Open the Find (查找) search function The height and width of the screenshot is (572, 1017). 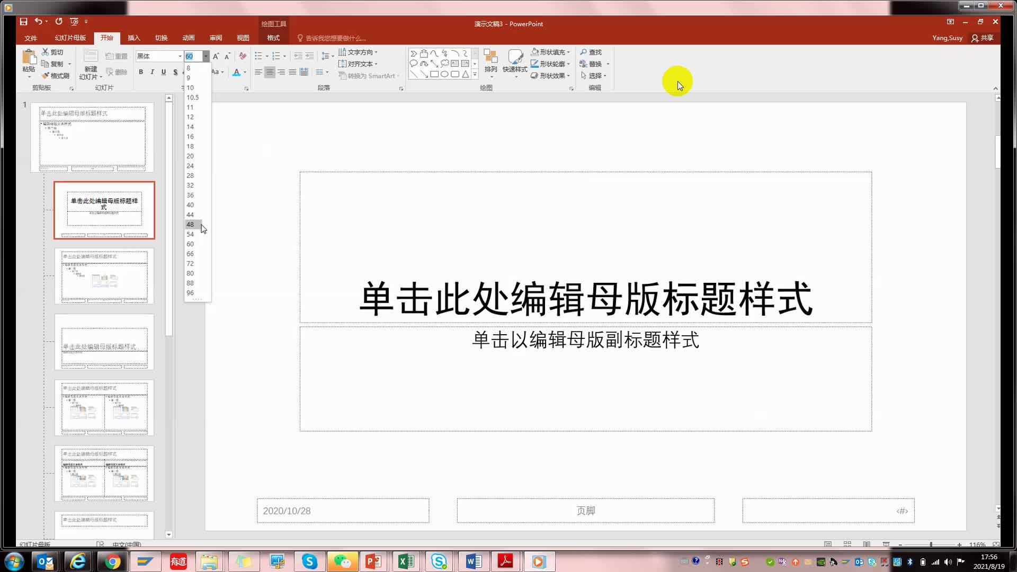click(592, 52)
